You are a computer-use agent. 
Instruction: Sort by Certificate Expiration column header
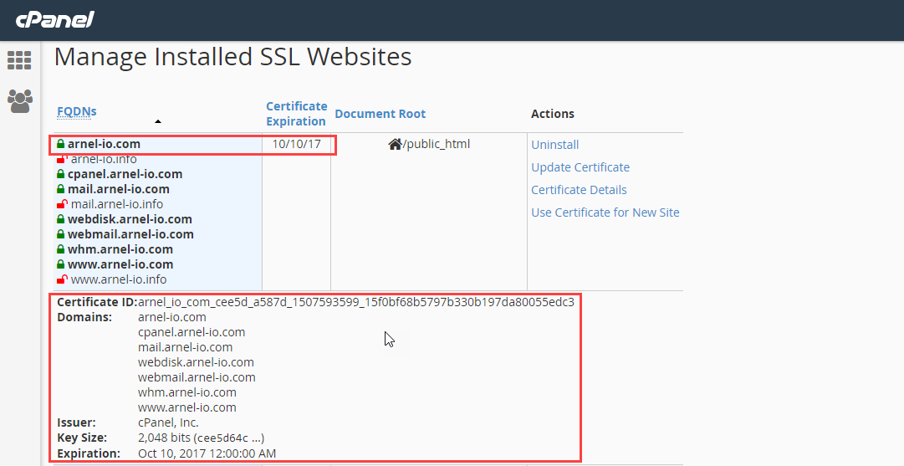[296, 114]
